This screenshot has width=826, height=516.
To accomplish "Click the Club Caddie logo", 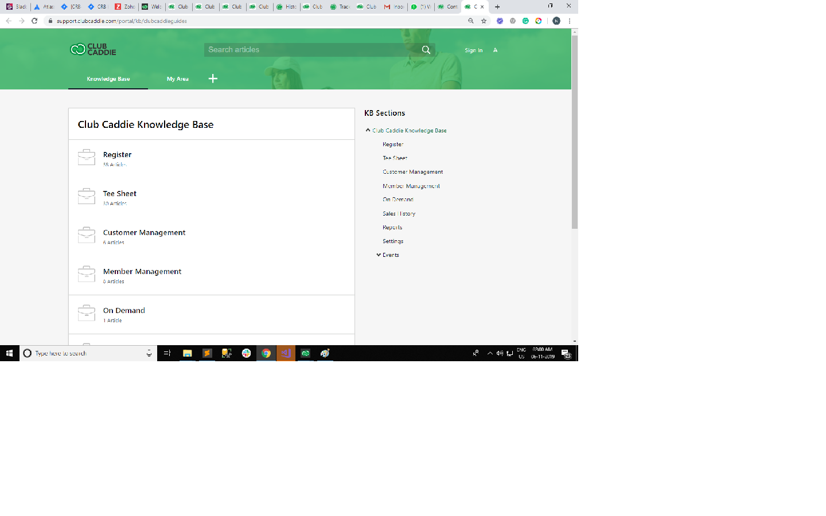I will 93,50.
